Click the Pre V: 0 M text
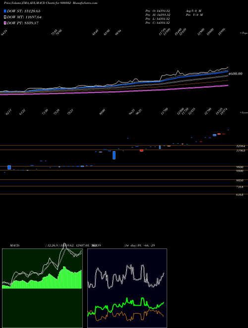The image size is (248, 328). (x=194, y=15)
